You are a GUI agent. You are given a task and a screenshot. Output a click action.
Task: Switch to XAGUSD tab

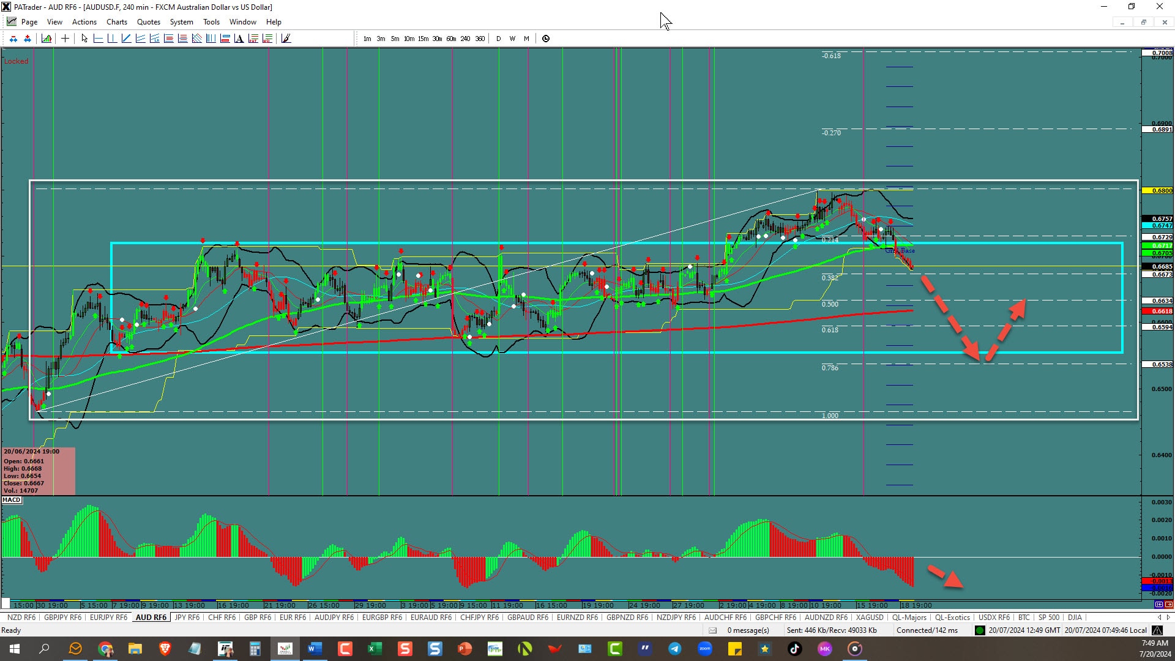click(x=870, y=618)
